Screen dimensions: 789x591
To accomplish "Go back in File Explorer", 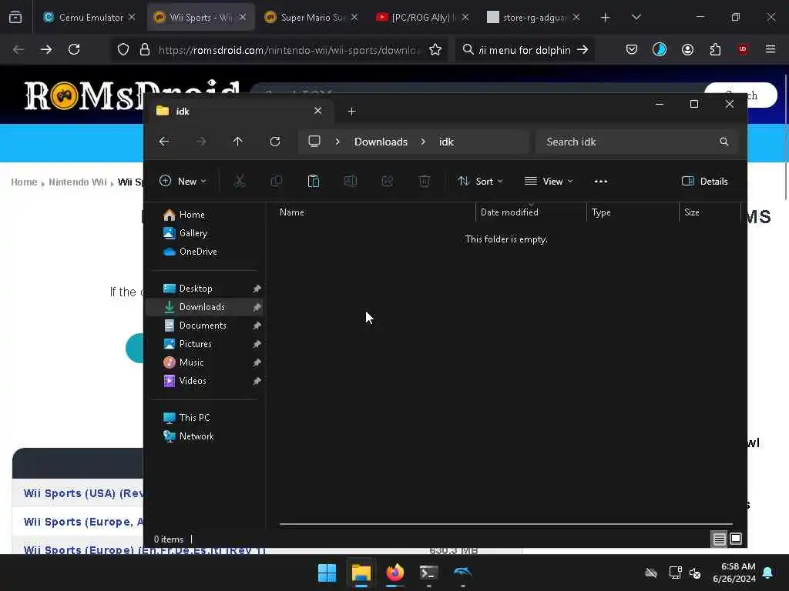I will pos(164,142).
